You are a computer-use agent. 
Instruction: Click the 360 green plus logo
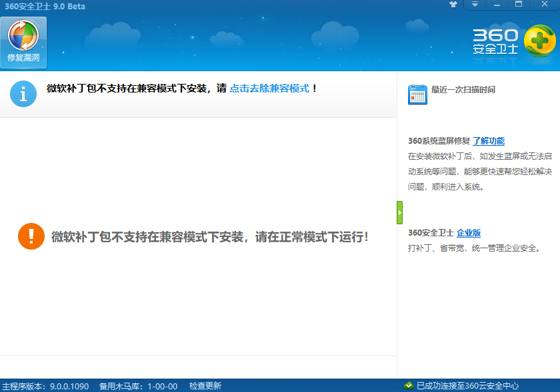(x=539, y=41)
